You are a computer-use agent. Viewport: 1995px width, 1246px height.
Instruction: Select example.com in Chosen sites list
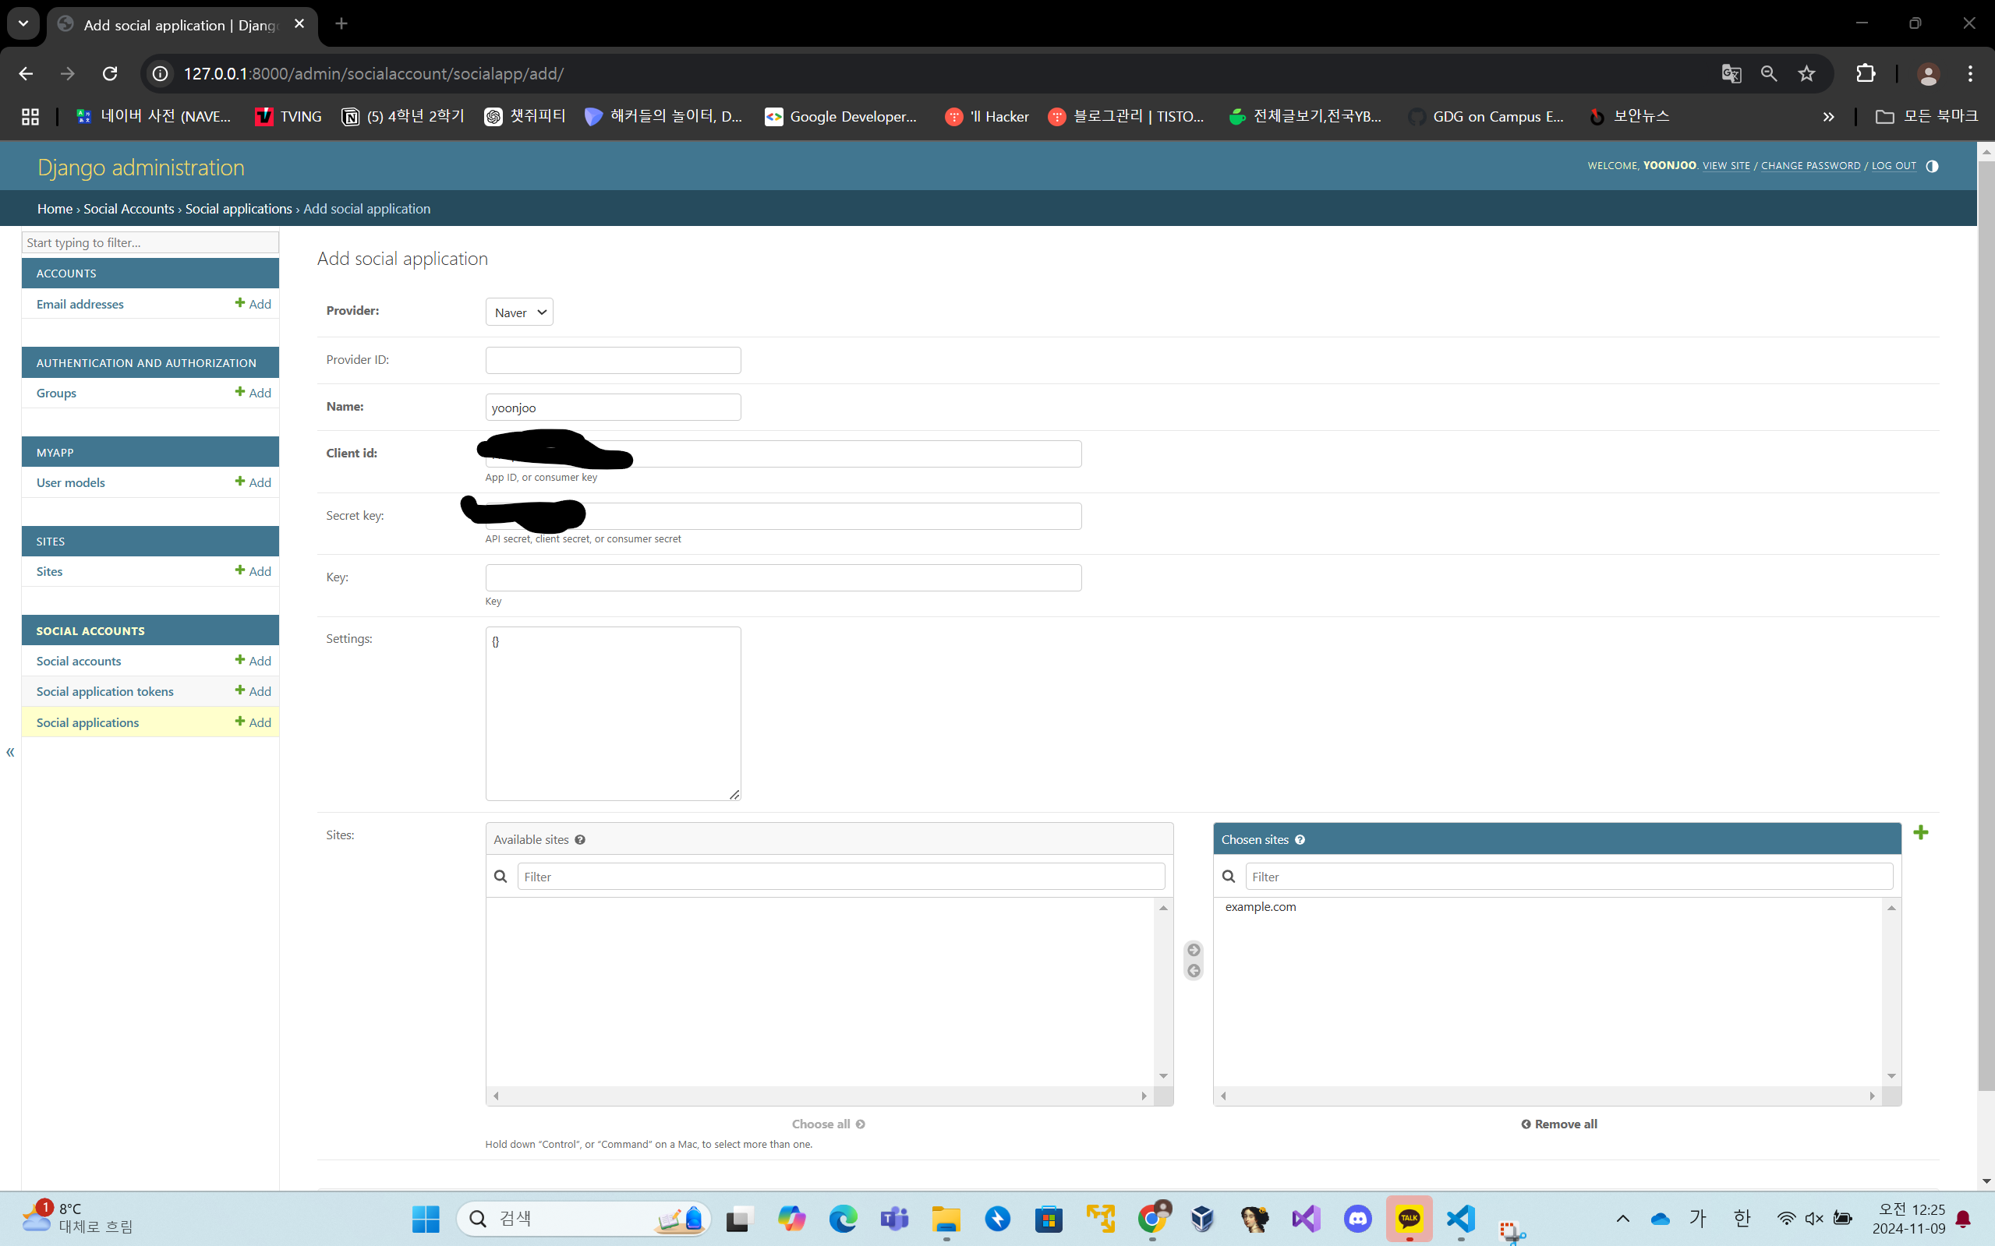pyautogui.click(x=1260, y=906)
